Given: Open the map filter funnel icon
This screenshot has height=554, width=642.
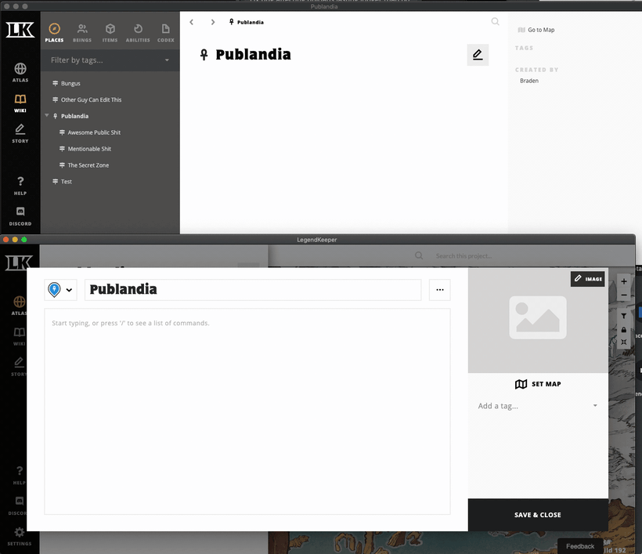Looking at the screenshot, I should [623, 316].
